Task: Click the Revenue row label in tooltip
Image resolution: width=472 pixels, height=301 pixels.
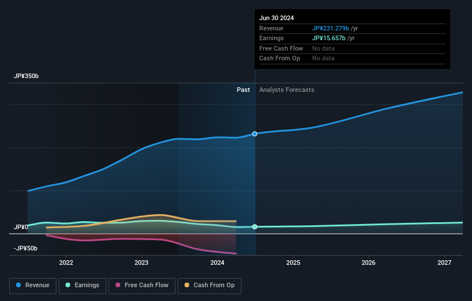Action: [x=271, y=28]
